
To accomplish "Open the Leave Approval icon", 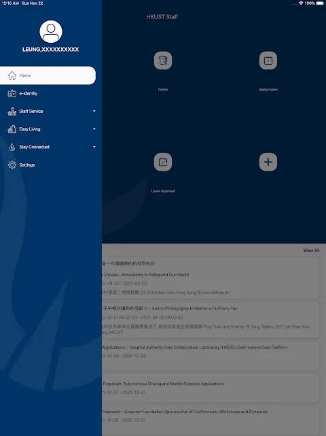I will click(x=163, y=162).
